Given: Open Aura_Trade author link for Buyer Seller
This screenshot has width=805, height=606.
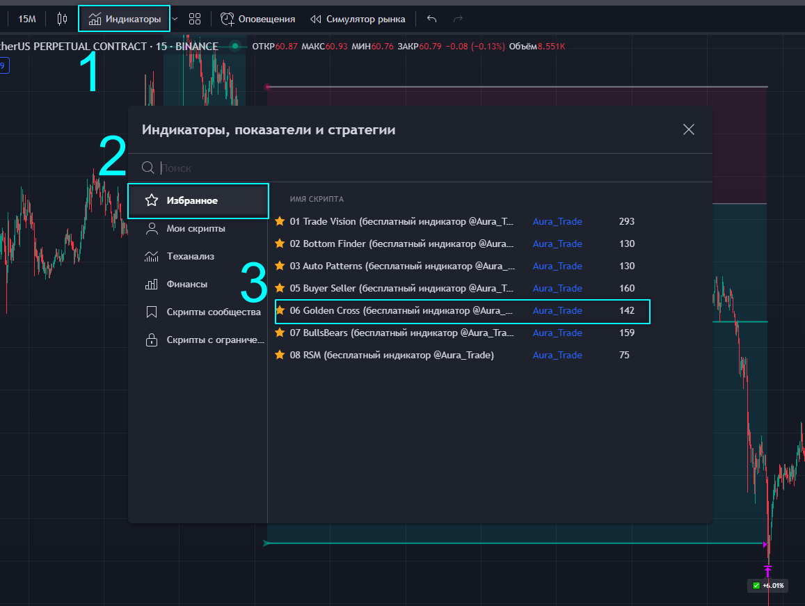Looking at the screenshot, I should click(x=557, y=288).
